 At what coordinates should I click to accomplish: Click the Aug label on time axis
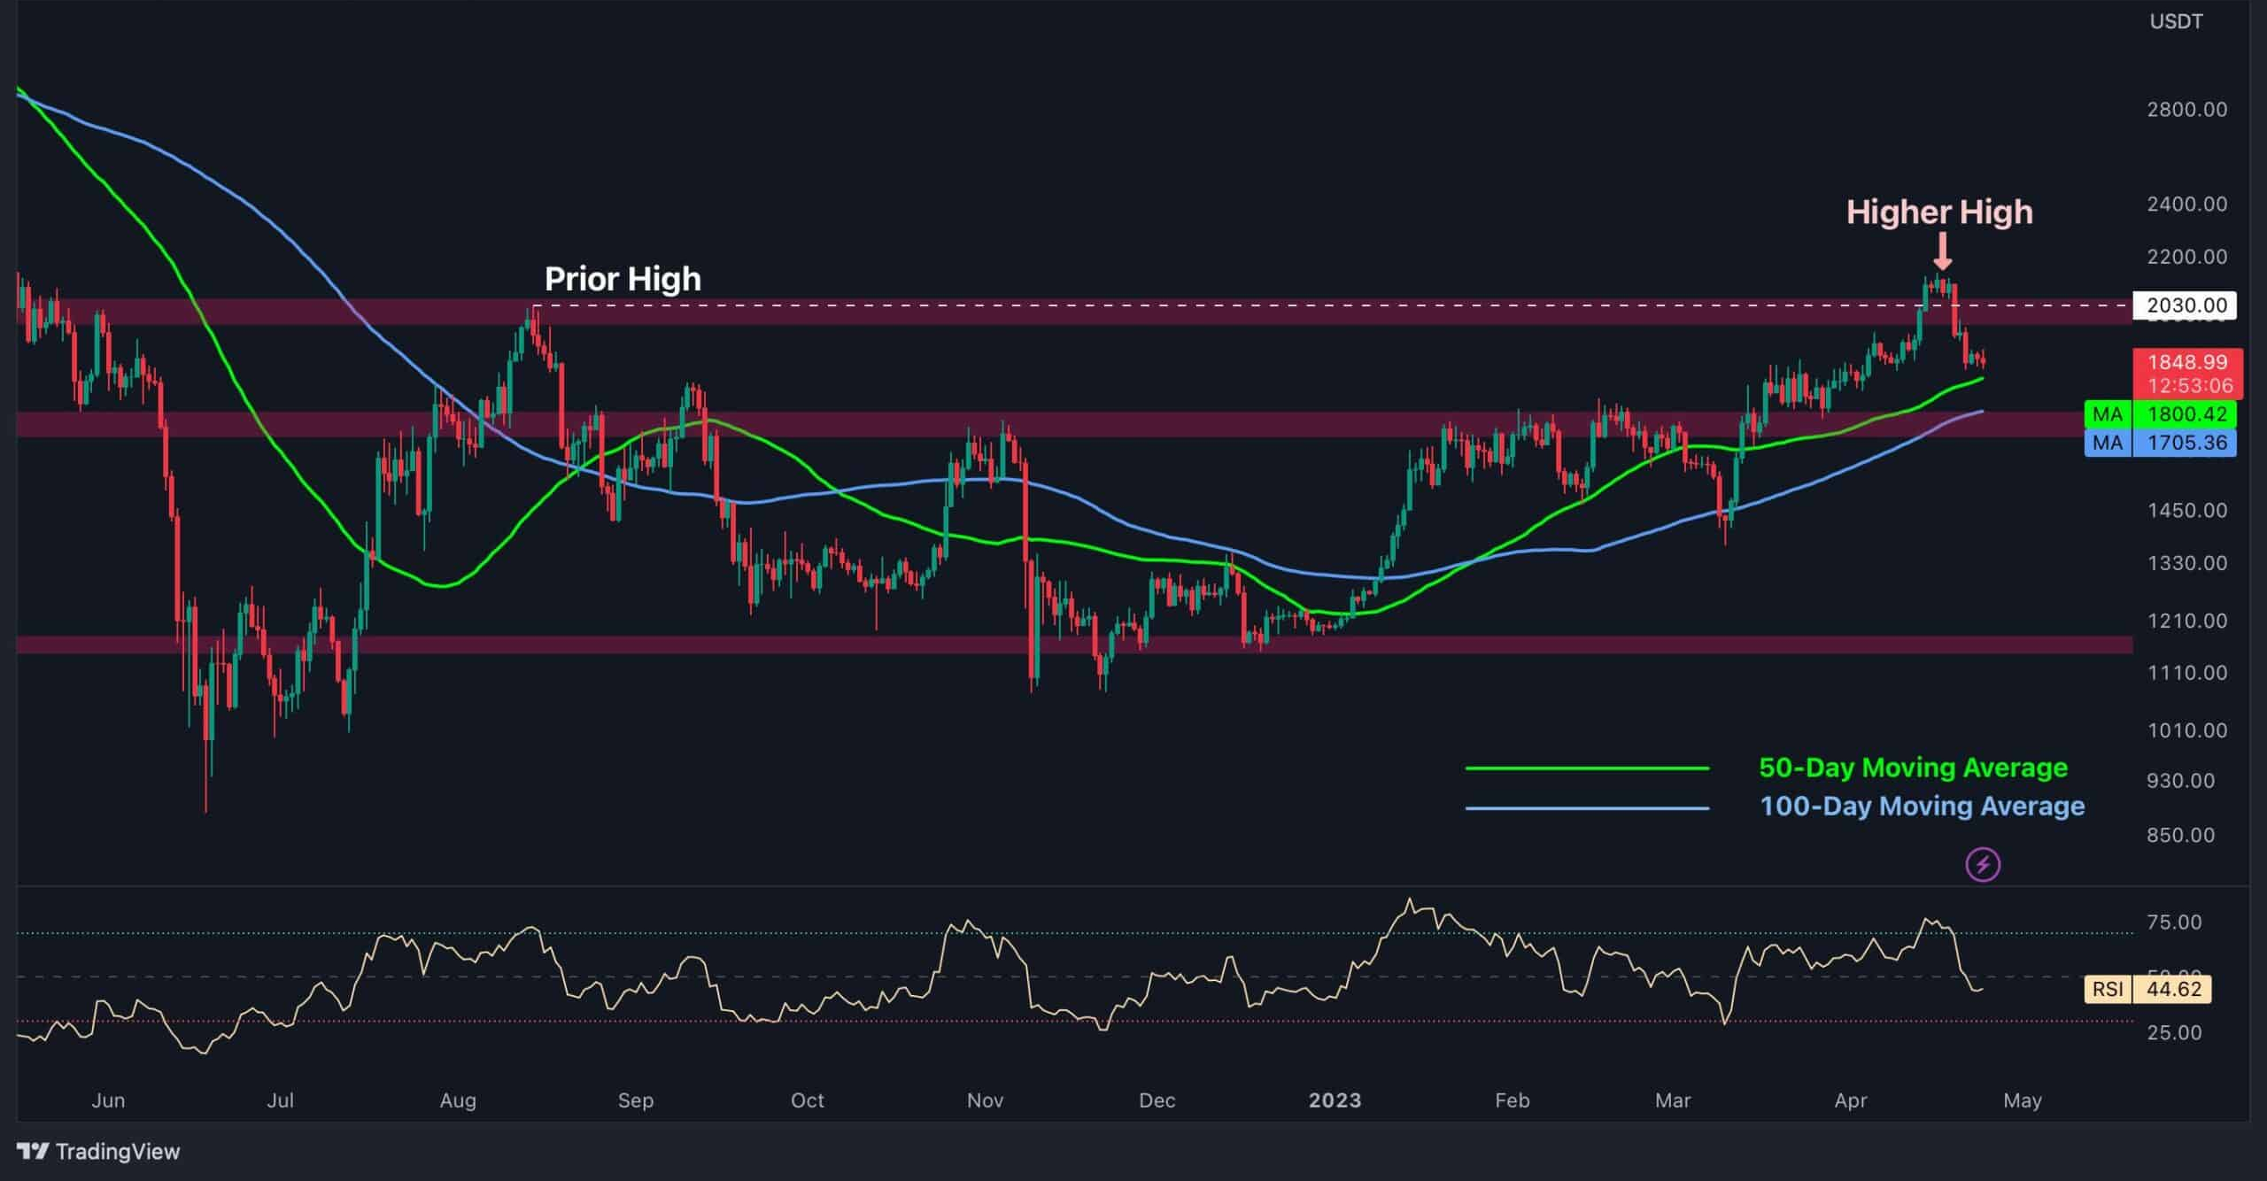[458, 1100]
